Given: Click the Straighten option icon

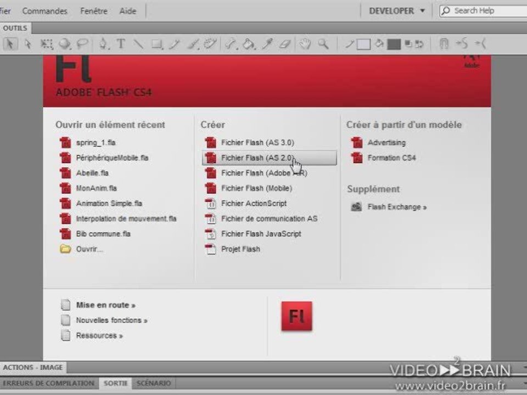Looking at the screenshot, I should coord(480,44).
